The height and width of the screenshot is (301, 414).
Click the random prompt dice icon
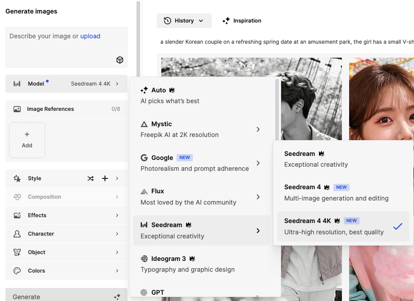pos(120,60)
